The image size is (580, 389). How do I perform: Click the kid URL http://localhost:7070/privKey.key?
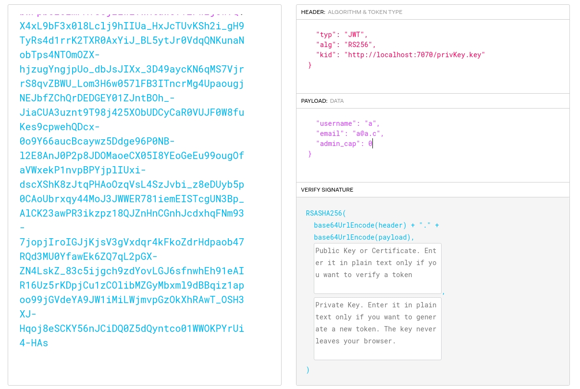[x=414, y=55]
